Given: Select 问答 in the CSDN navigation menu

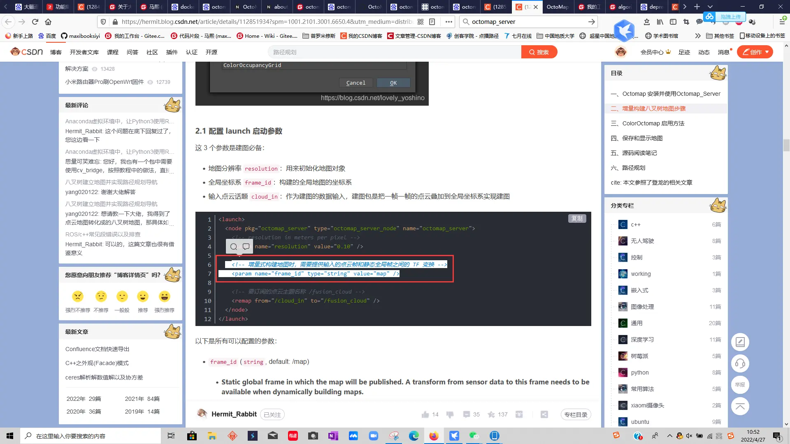Looking at the screenshot, I should [x=132, y=52].
